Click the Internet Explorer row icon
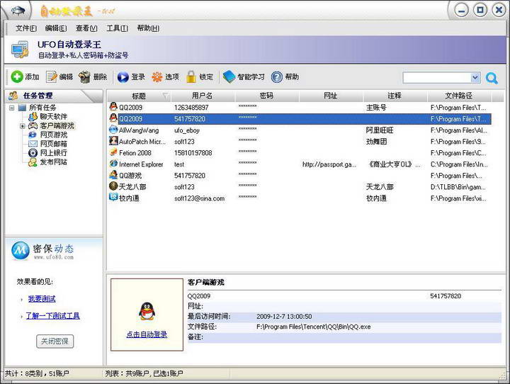This screenshot has width=510, height=384. click(x=113, y=164)
